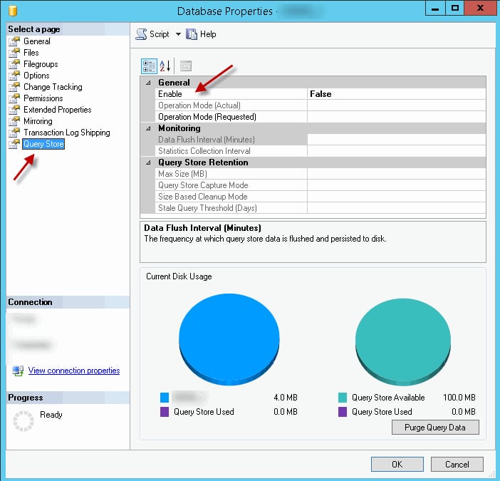The image size is (500, 481).
Task: Select the Transaction Log Shipping page
Action: [67, 133]
